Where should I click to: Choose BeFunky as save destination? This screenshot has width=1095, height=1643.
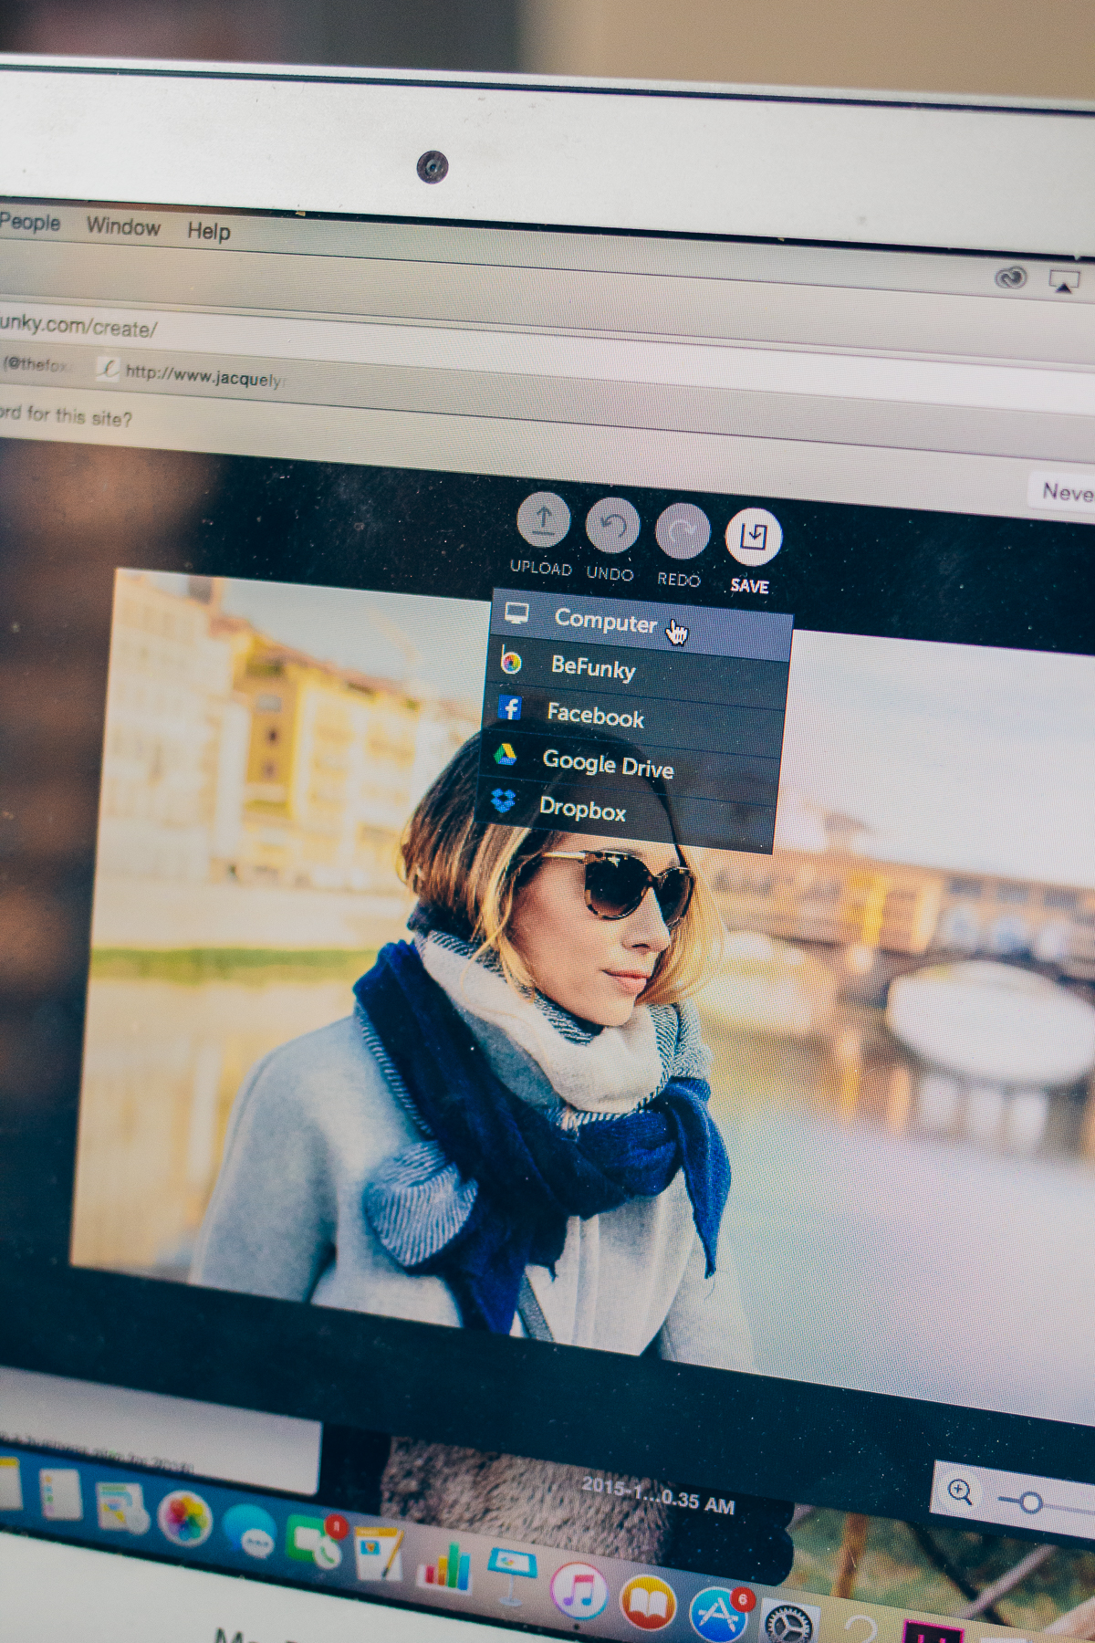[x=639, y=669]
